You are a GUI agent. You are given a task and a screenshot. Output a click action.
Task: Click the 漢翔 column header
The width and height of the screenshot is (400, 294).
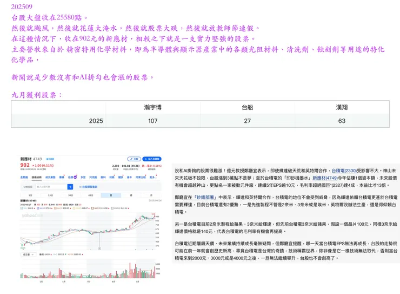point(342,107)
